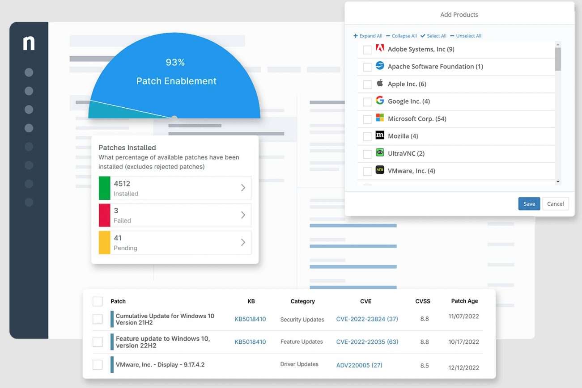Open the first KB5018410 link for the Cumulative Update
Screen dimensions: 582x388
(x=250, y=319)
